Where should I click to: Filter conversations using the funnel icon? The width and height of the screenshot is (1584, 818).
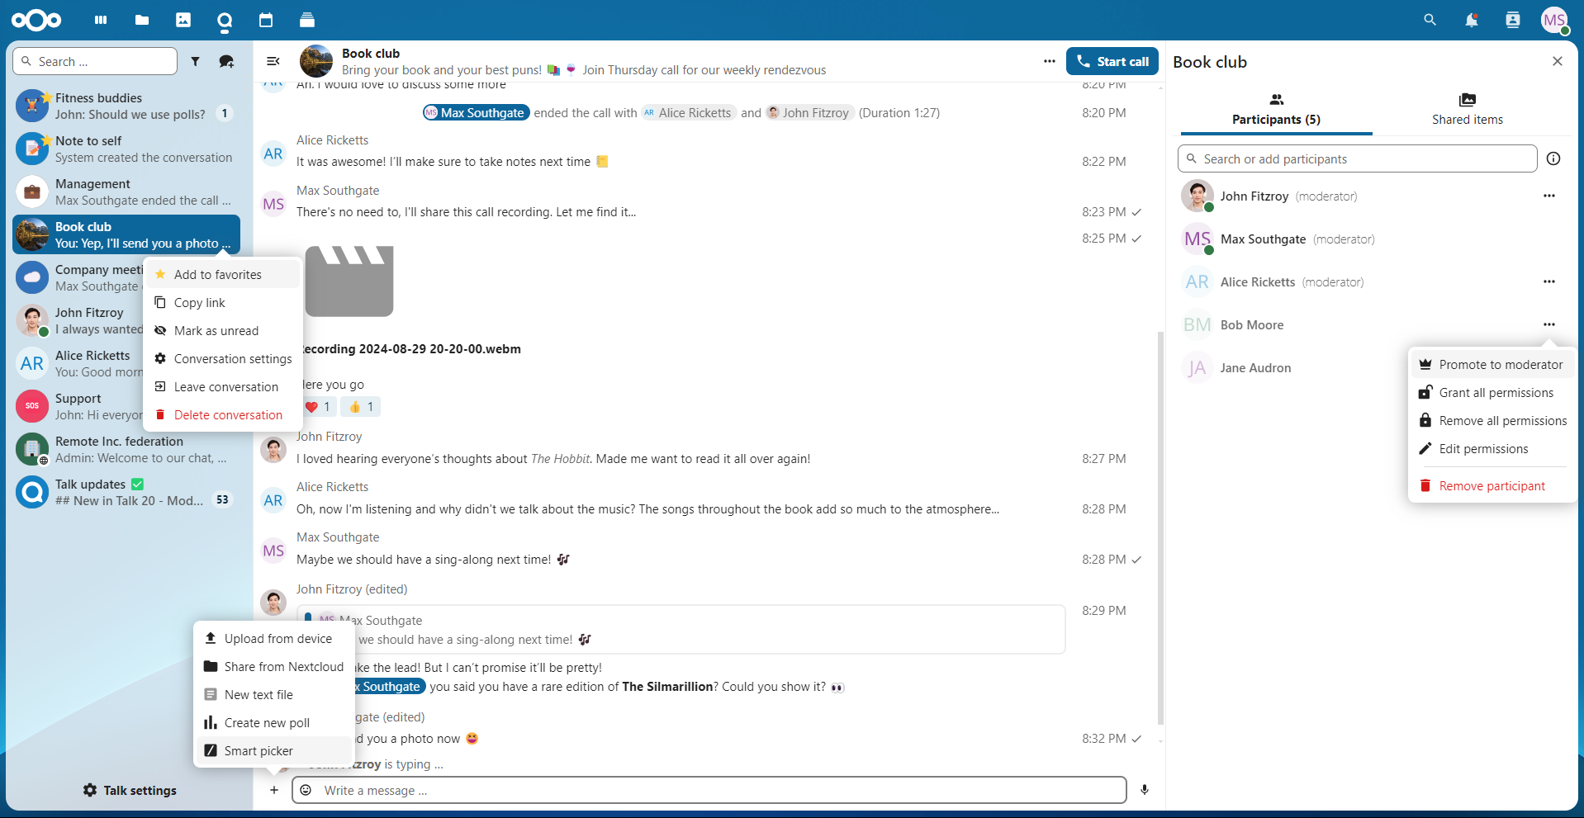click(196, 61)
